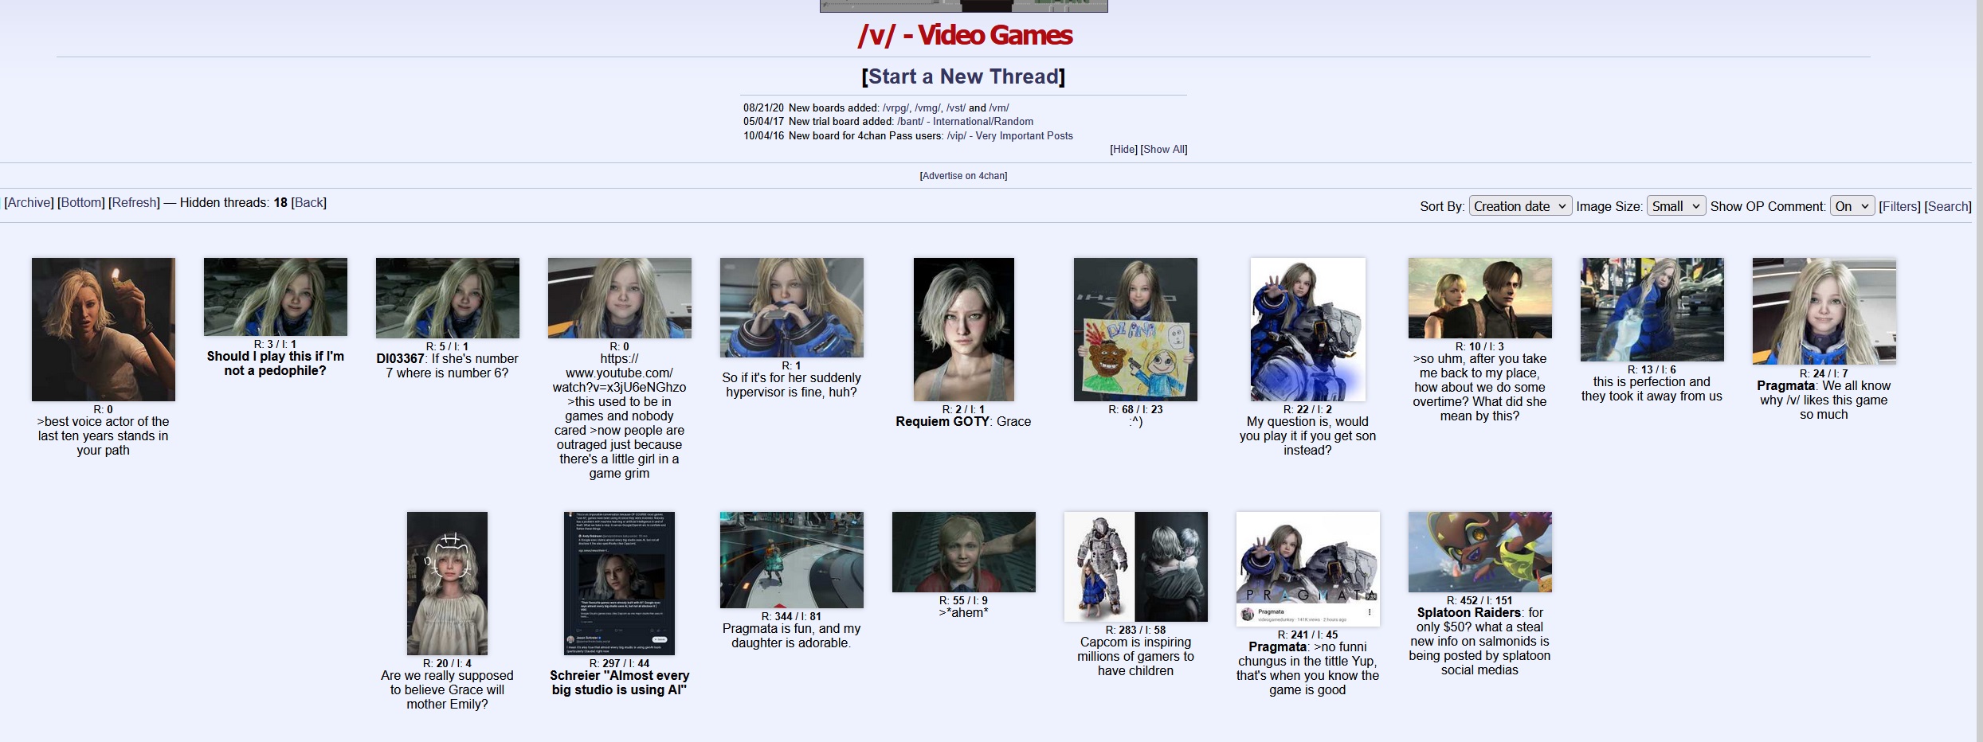Click the 'Hidden threads: 18' text
The image size is (1983, 742).
pyautogui.click(x=233, y=203)
